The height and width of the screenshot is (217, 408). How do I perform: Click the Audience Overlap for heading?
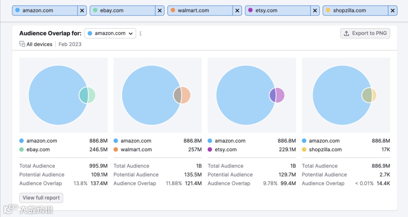tap(50, 33)
